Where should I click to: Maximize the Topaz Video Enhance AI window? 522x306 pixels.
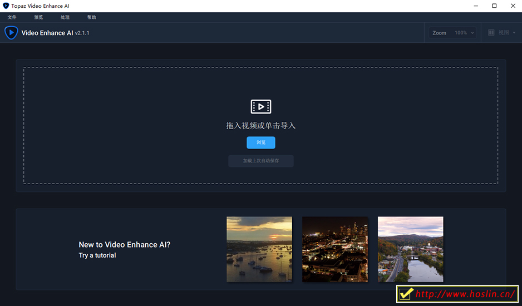point(494,6)
